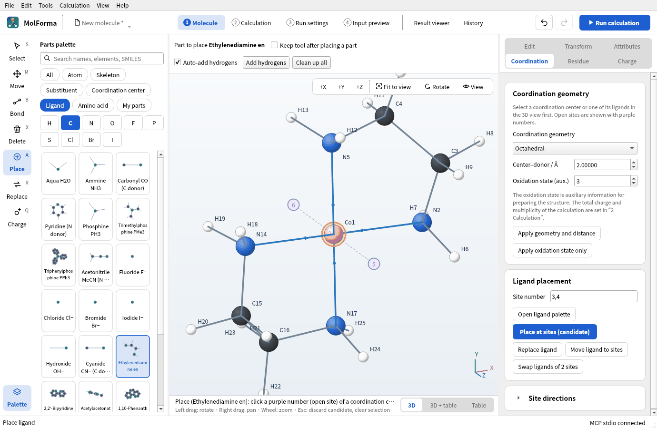Open the Calculation menu

[x=74, y=5]
